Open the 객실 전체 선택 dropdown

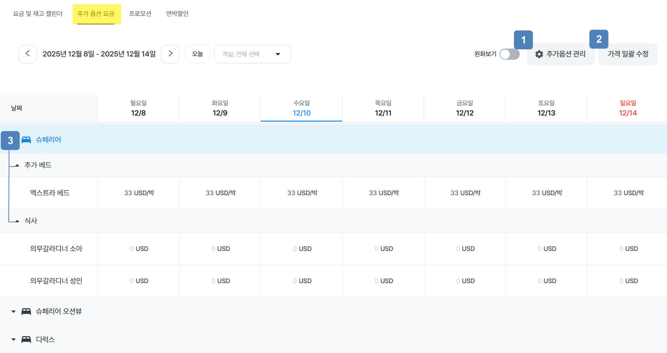point(252,54)
